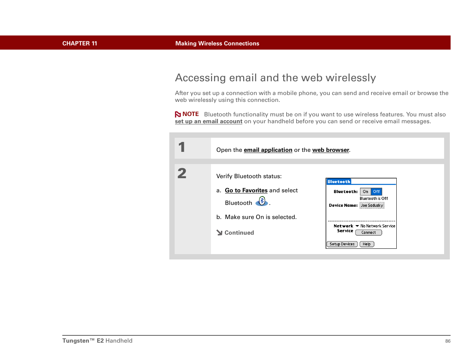The height and width of the screenshot is (364, 472).
Task: Click the 'Network Service' label
Action: click(344, 228)
